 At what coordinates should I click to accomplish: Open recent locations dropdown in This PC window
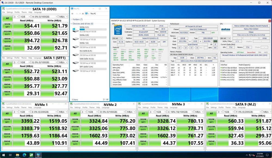[80, 14]
